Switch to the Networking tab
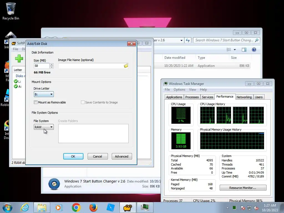284x213 pixels. coord(244,97)
